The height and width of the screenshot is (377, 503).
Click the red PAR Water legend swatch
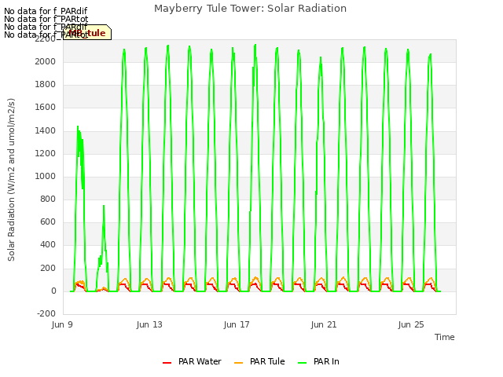point(167,363)
